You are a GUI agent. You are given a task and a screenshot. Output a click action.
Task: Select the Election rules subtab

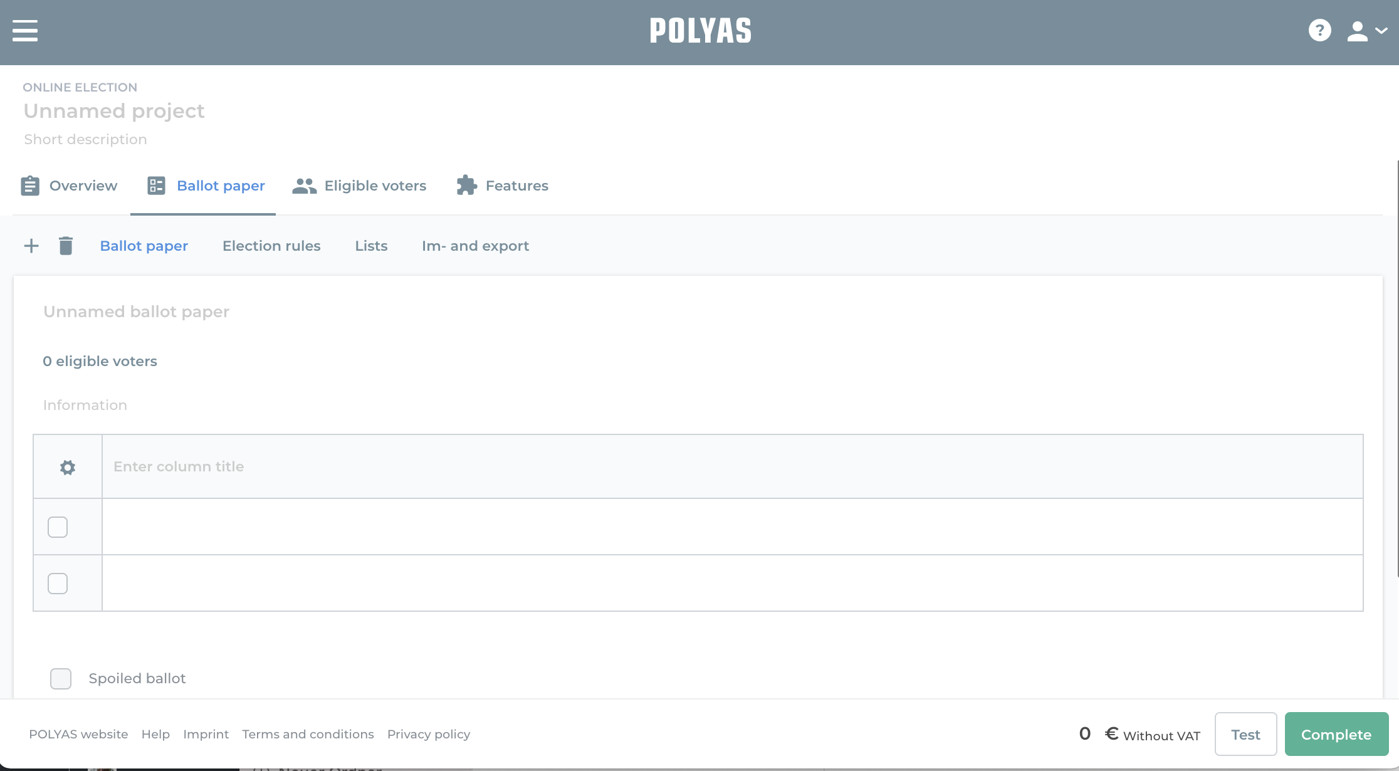(x=271, y=245)
